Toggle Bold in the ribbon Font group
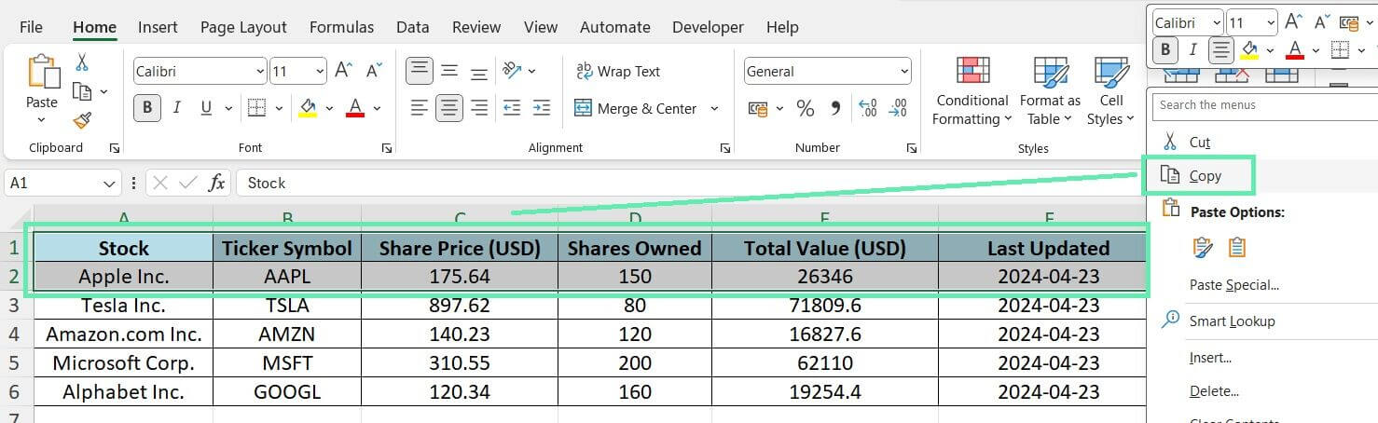This screenshot has height=423, width=1378. point(146,108)
